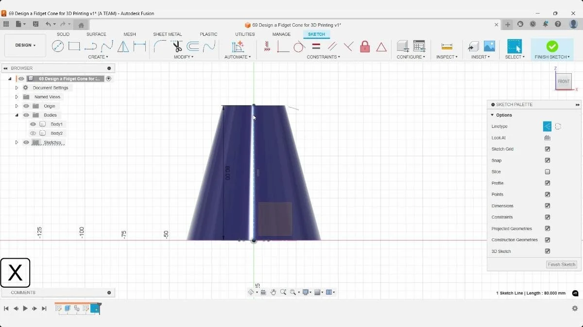
Task: Toggle the Snap checkbox
Action: 548,160
